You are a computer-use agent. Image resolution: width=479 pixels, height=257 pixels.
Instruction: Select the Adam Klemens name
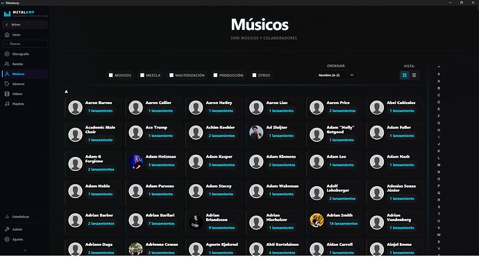tap(280, 157)
